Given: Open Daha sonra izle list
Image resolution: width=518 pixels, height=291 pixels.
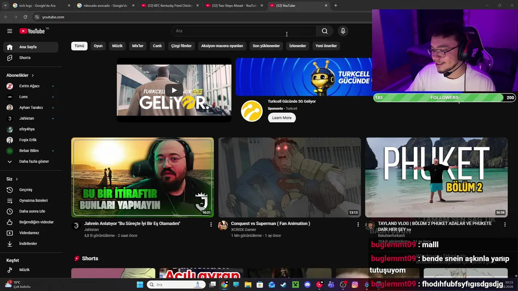Looking at the screenshot, I should tap(31, 211).
